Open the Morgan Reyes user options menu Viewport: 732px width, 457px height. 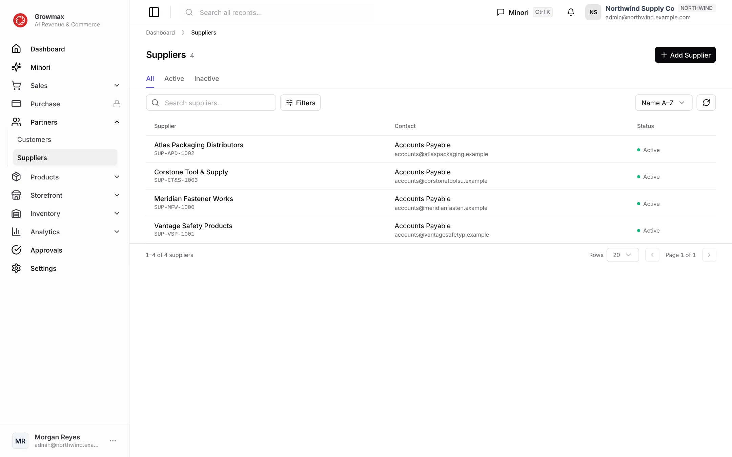coord(113,441)
